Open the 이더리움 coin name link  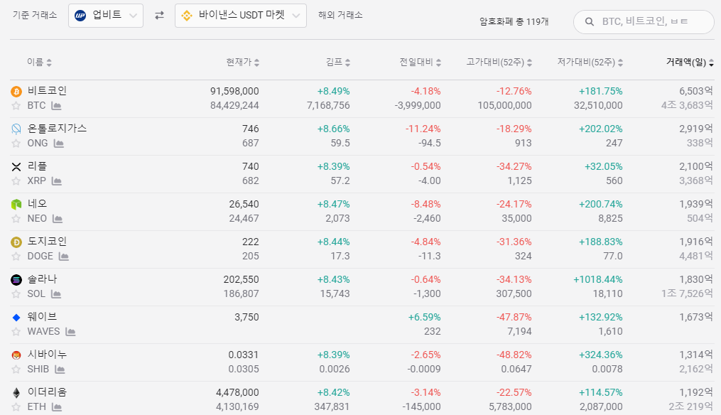[x=47, y=392]
